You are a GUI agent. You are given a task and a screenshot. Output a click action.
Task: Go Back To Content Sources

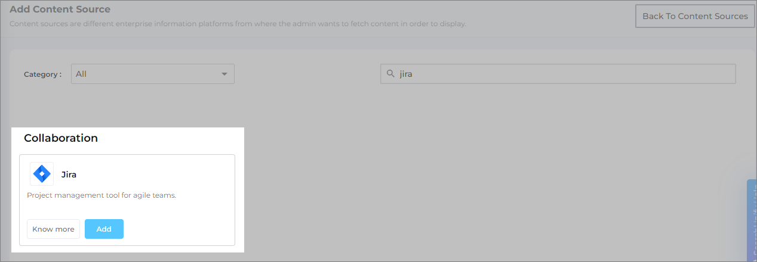click(695, 16)
